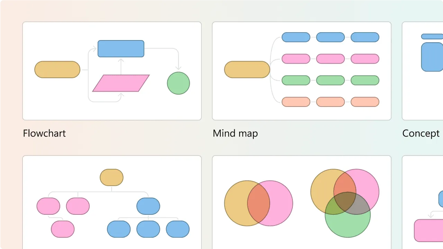Open the Mind map template

[x=301, y=71]
